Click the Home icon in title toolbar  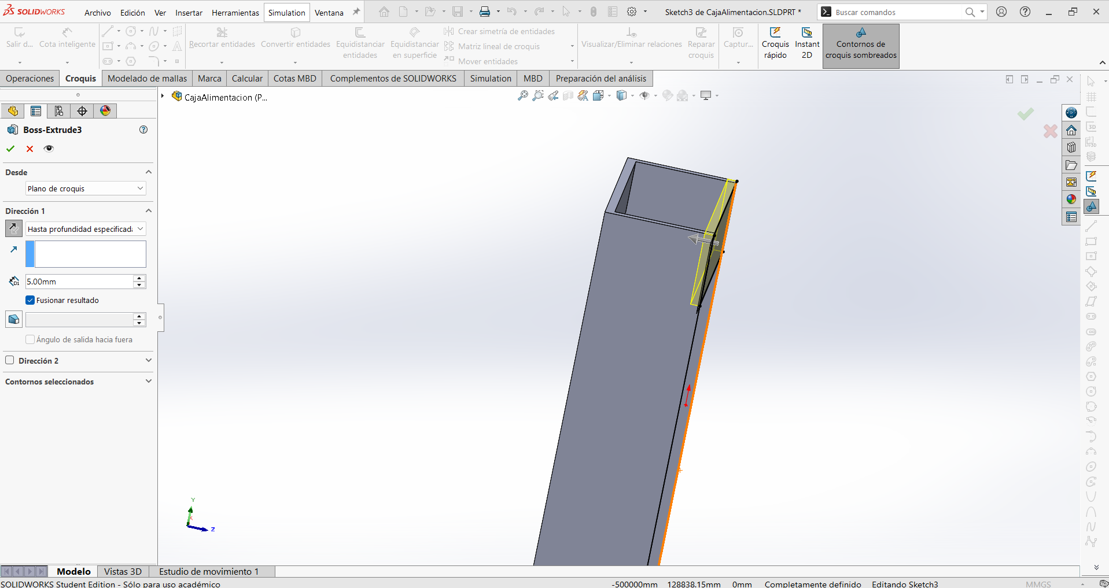coord(384,12)
